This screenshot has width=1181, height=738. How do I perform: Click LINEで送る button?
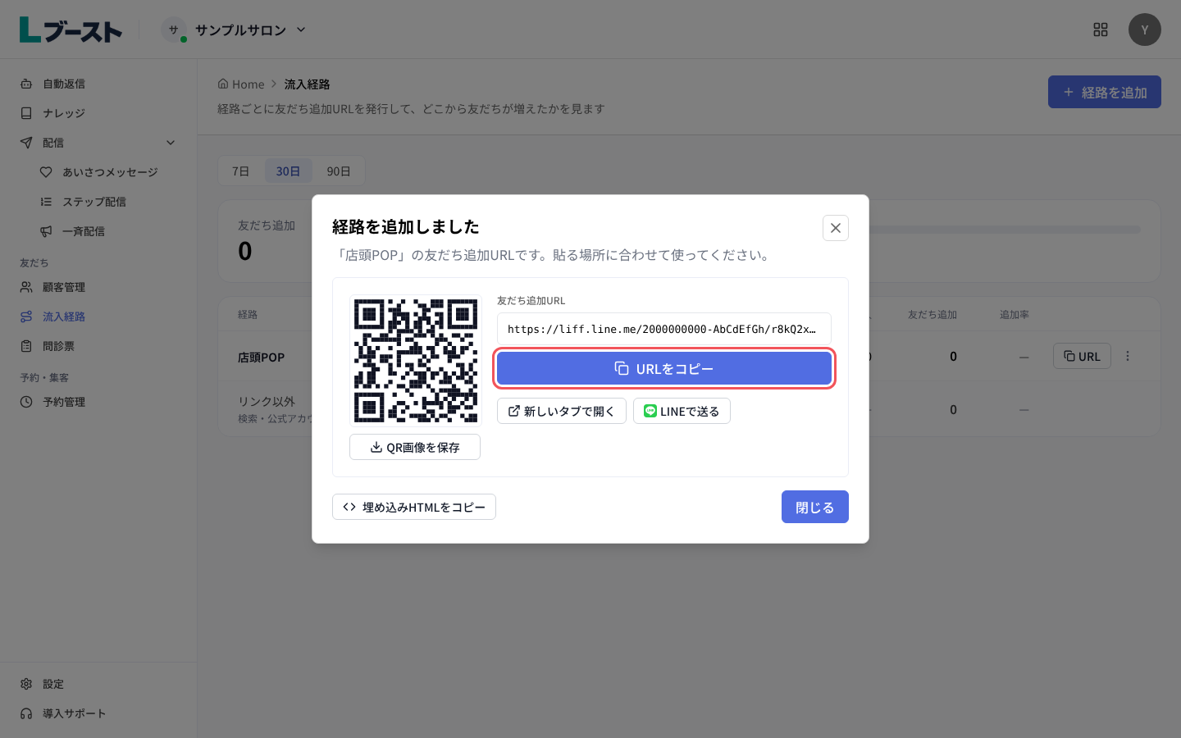[682, 411]
